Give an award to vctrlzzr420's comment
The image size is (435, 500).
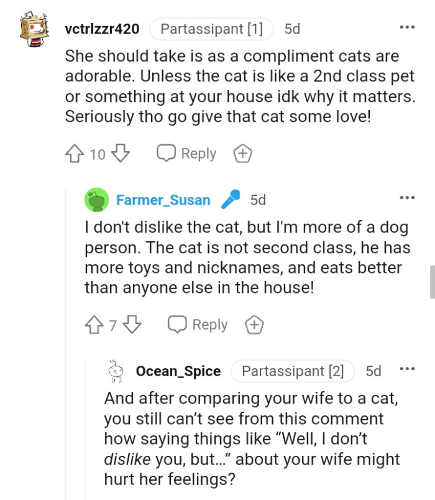242,153
